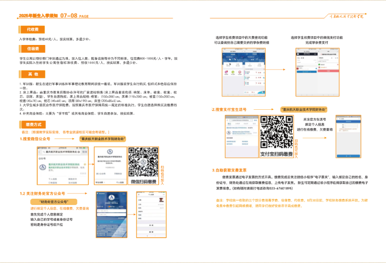Click the 住宿费 section heading

click(x=32, y=49)
